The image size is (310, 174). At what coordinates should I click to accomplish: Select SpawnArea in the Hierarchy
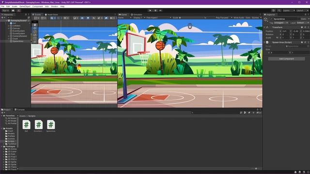18,41
